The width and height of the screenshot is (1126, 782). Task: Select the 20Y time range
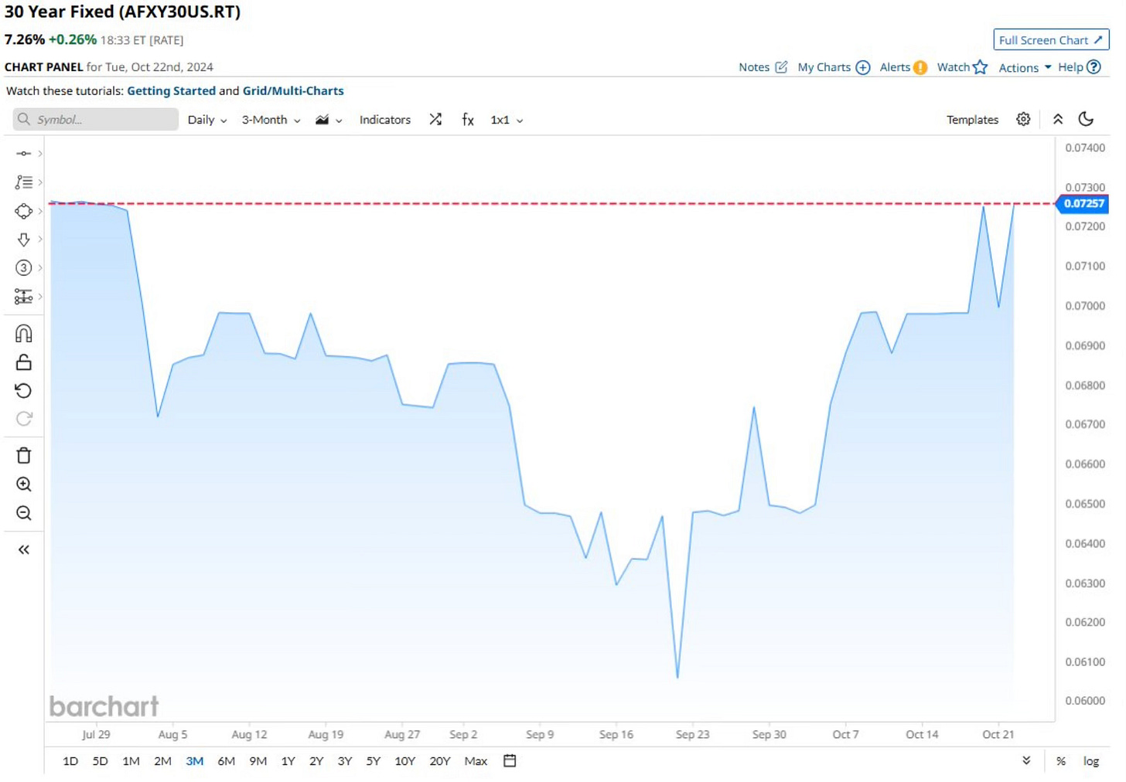coord(440,761)
